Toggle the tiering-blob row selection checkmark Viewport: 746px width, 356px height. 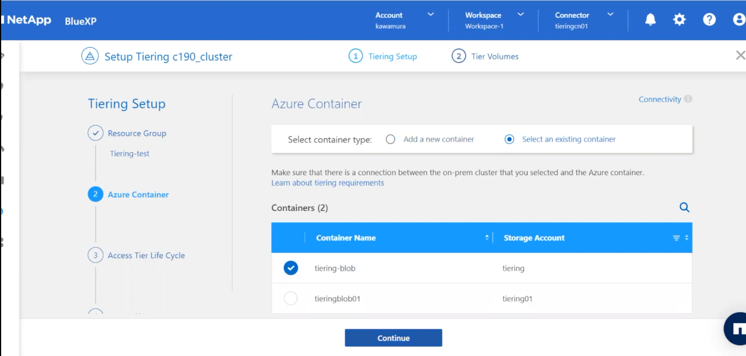291,268
